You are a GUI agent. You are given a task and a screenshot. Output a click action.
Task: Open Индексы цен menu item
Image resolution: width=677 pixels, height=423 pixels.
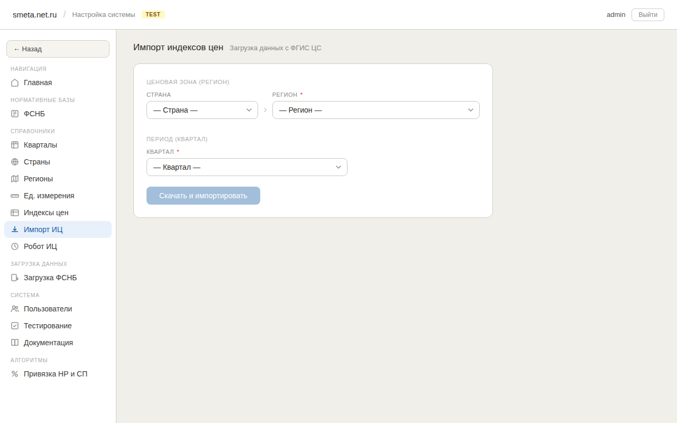coord(46,213)
